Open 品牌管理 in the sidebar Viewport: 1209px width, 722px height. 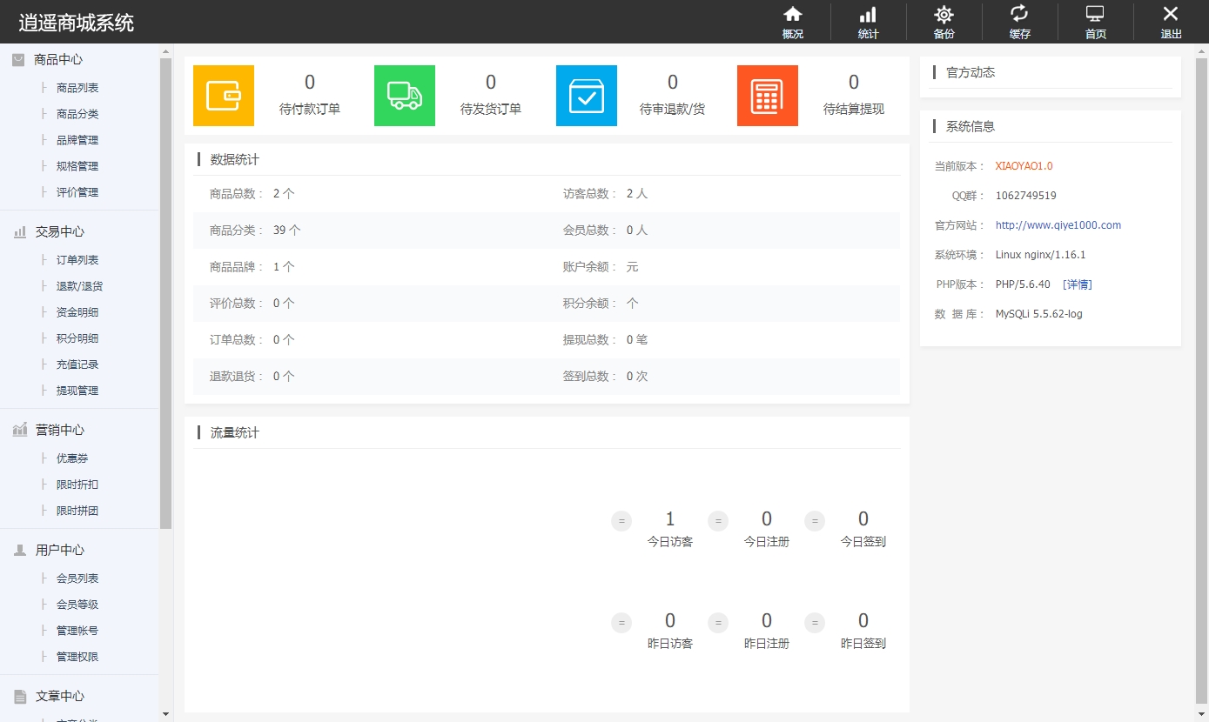click(x=77, y=140)
